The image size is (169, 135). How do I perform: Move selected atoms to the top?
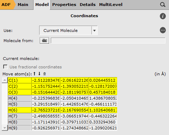(x=44, y=74)
